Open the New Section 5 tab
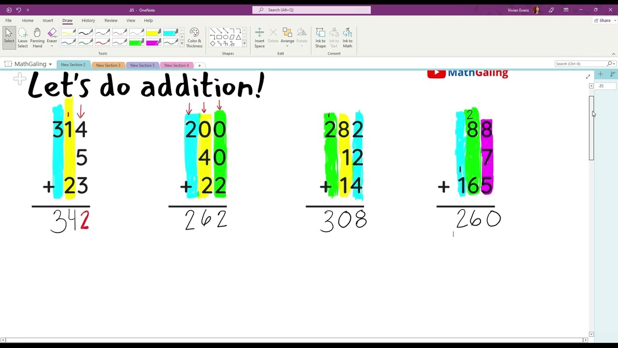The image size is (618, 348). 142,65
